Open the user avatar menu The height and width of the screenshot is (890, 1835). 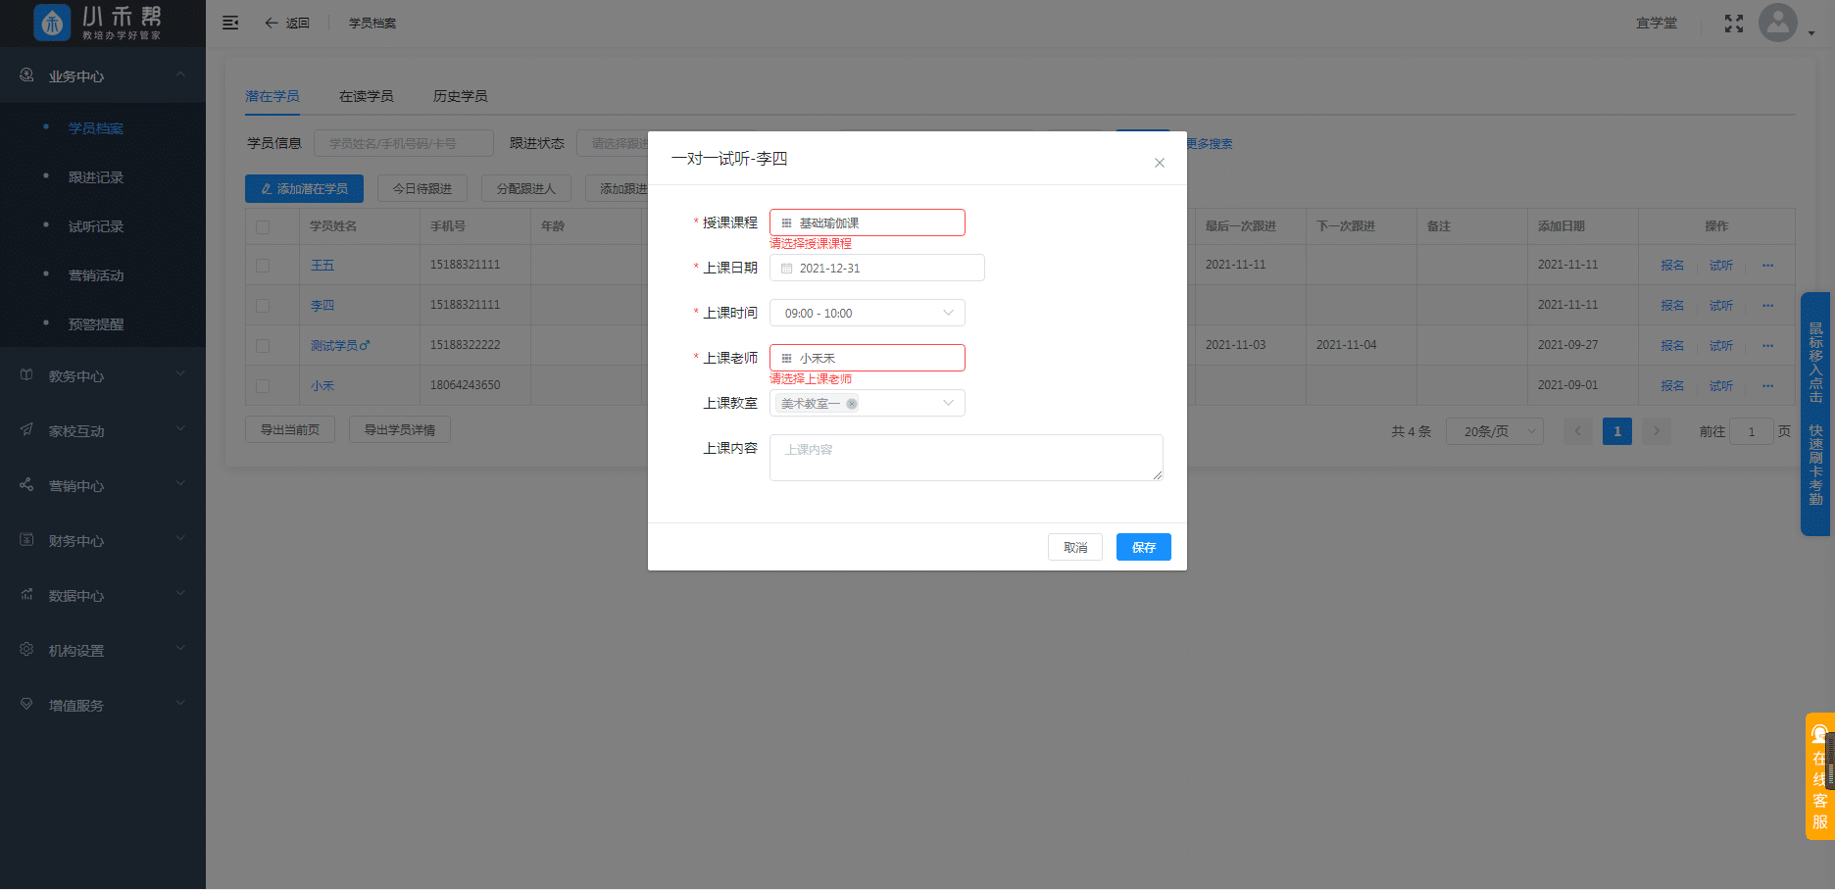pos(1778,23)
